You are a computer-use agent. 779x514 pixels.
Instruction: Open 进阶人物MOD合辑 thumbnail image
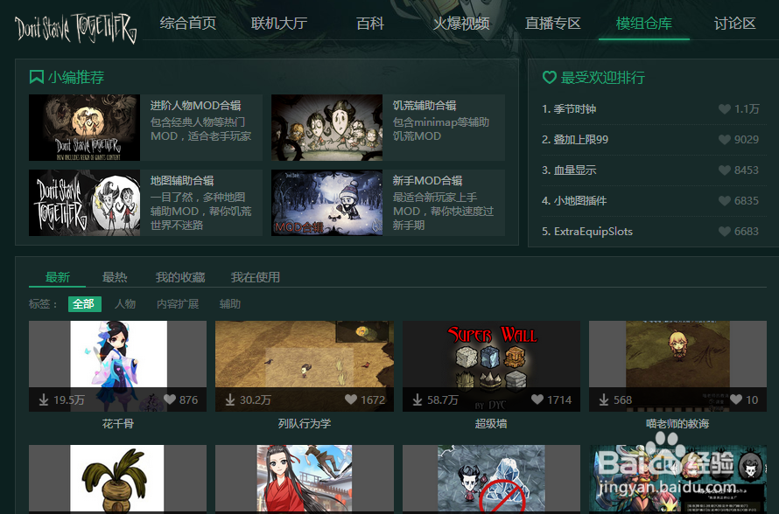click(84, 128)
